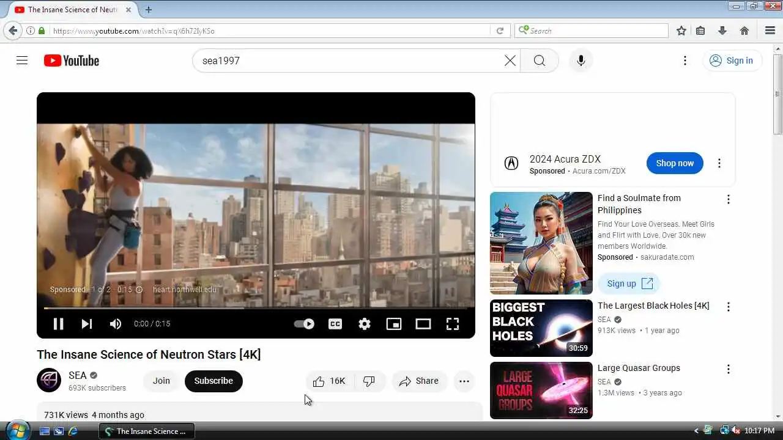Open YouTube settings three-dot menu
This screenshot has height=440, width=783.
(x=685, y=61)
